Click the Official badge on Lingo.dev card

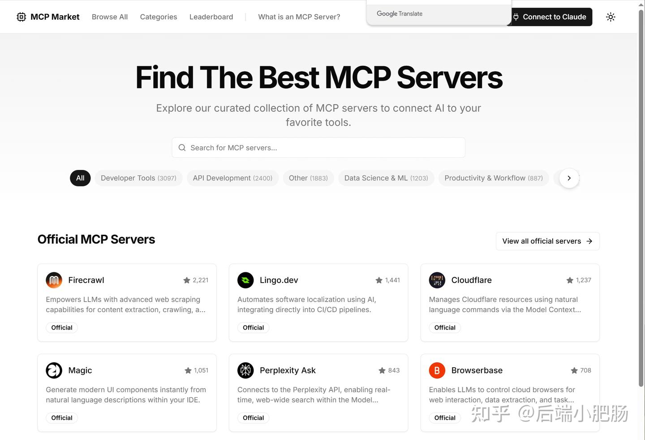click(253, 328)
